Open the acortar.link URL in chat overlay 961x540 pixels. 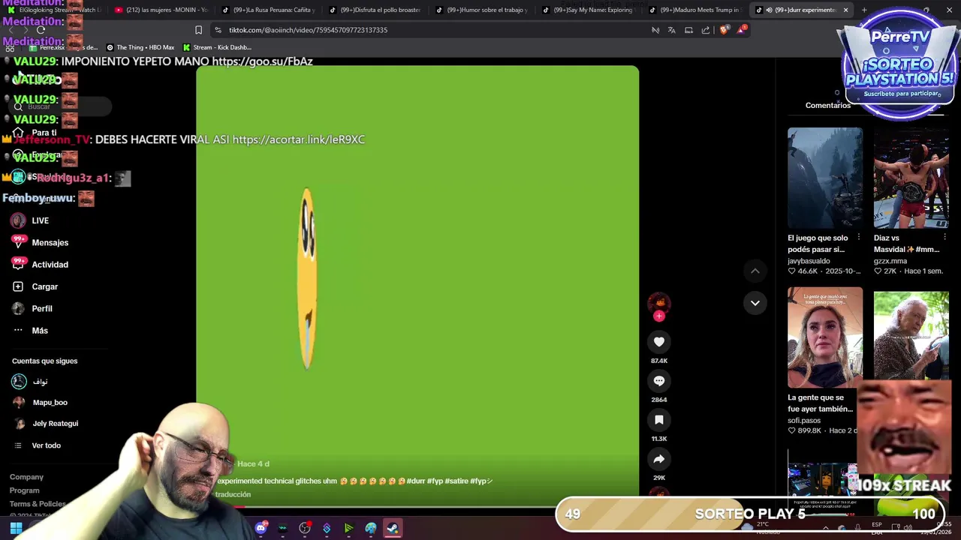pos(299,139)
